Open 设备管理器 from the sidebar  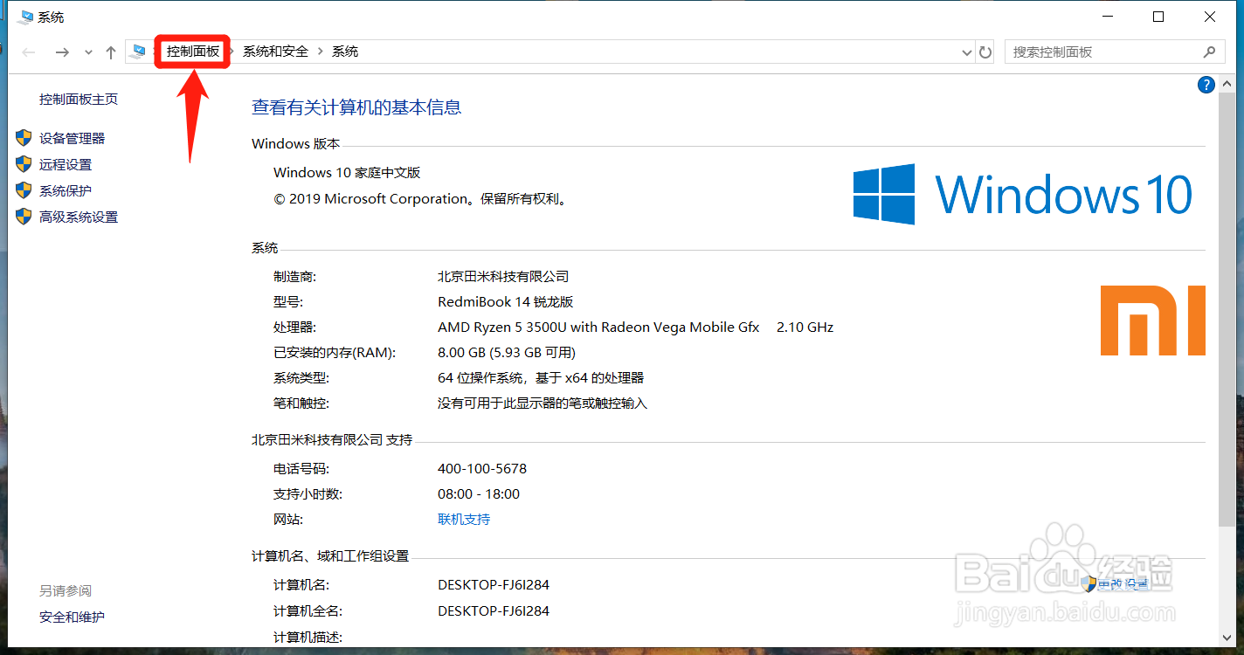(72, 138)
